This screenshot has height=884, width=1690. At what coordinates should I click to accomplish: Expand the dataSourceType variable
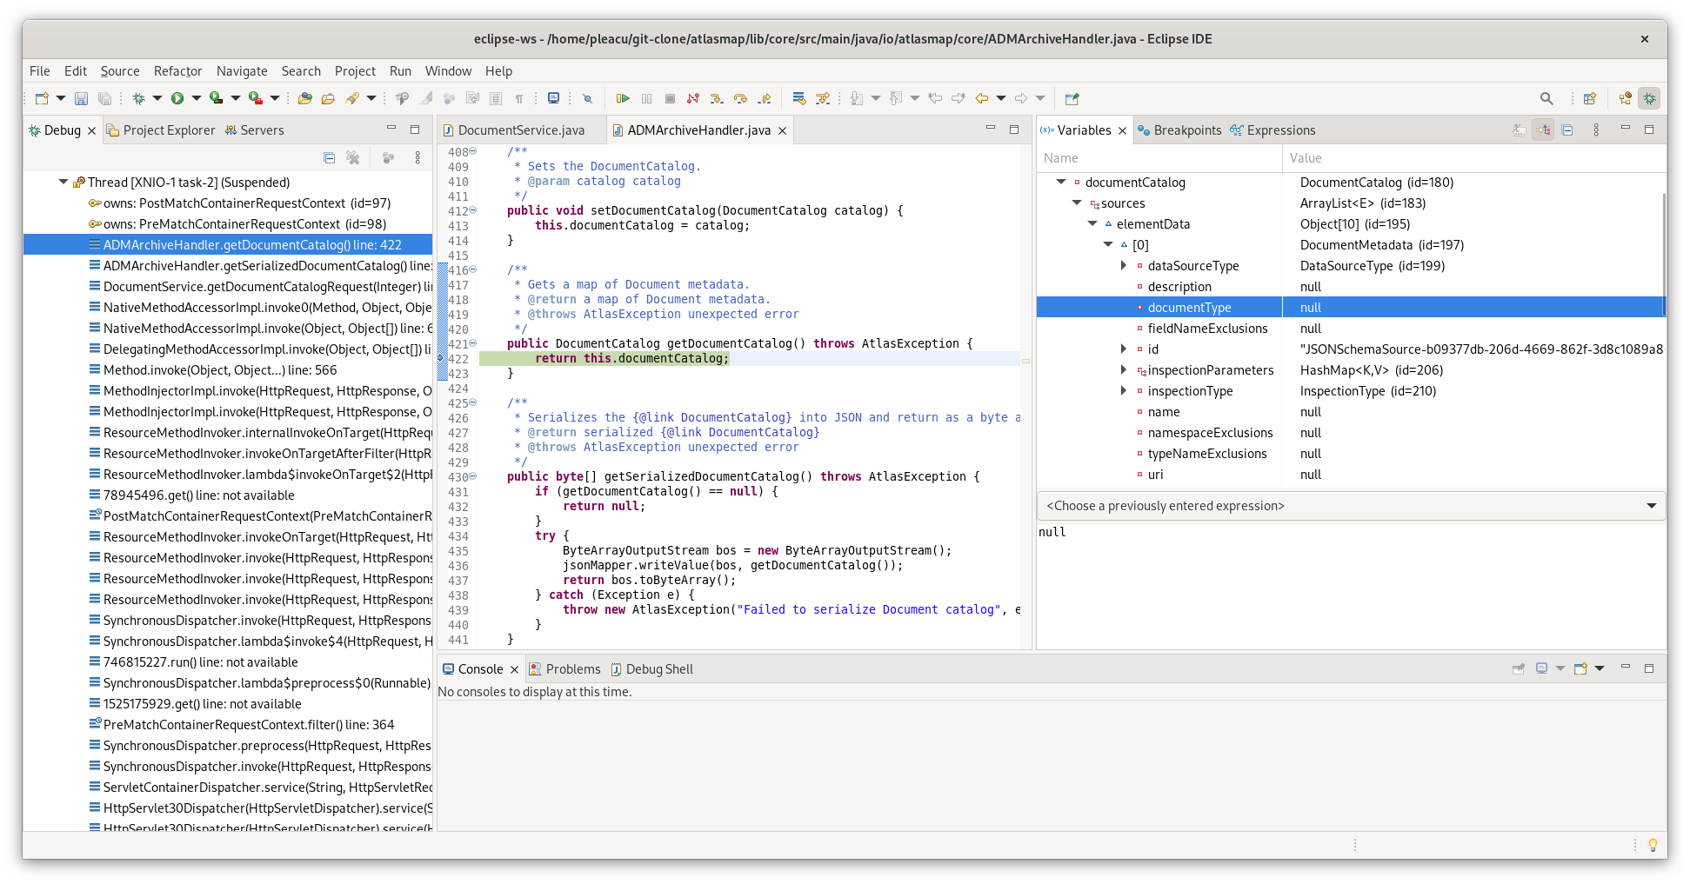[1124, 265]
